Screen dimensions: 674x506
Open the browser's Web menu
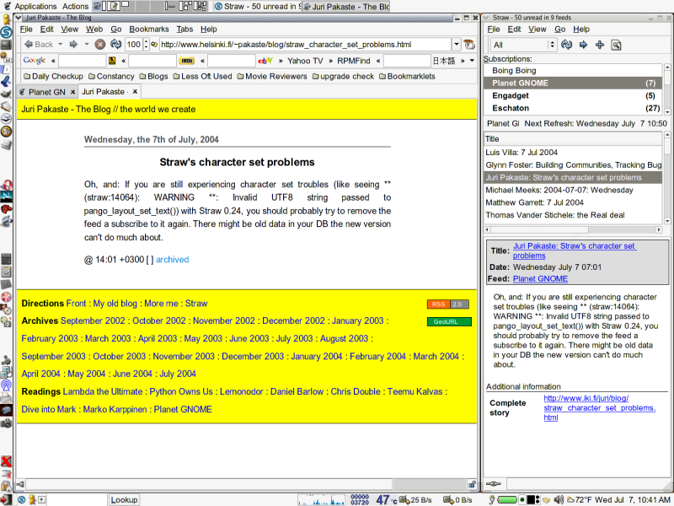click(94, 30)
